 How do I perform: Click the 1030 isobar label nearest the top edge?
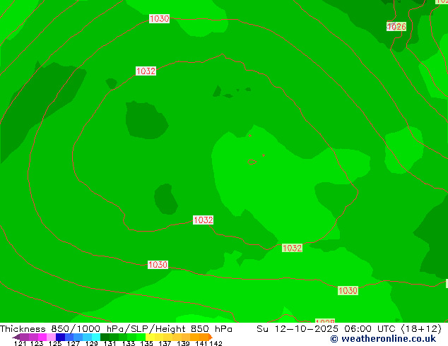160,19
